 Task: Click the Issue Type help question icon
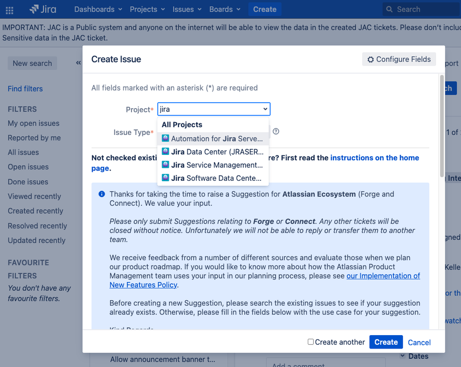click(276, 131)
